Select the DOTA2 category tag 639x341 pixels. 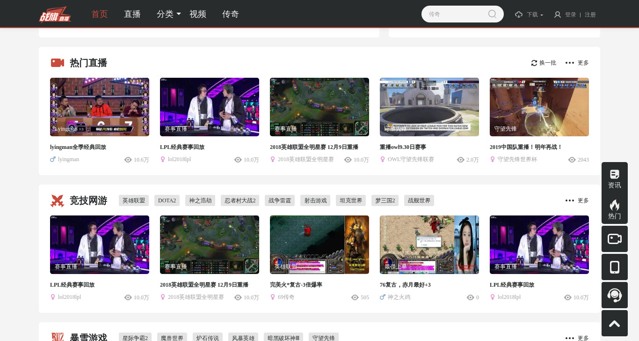click(x=167, y=200)
